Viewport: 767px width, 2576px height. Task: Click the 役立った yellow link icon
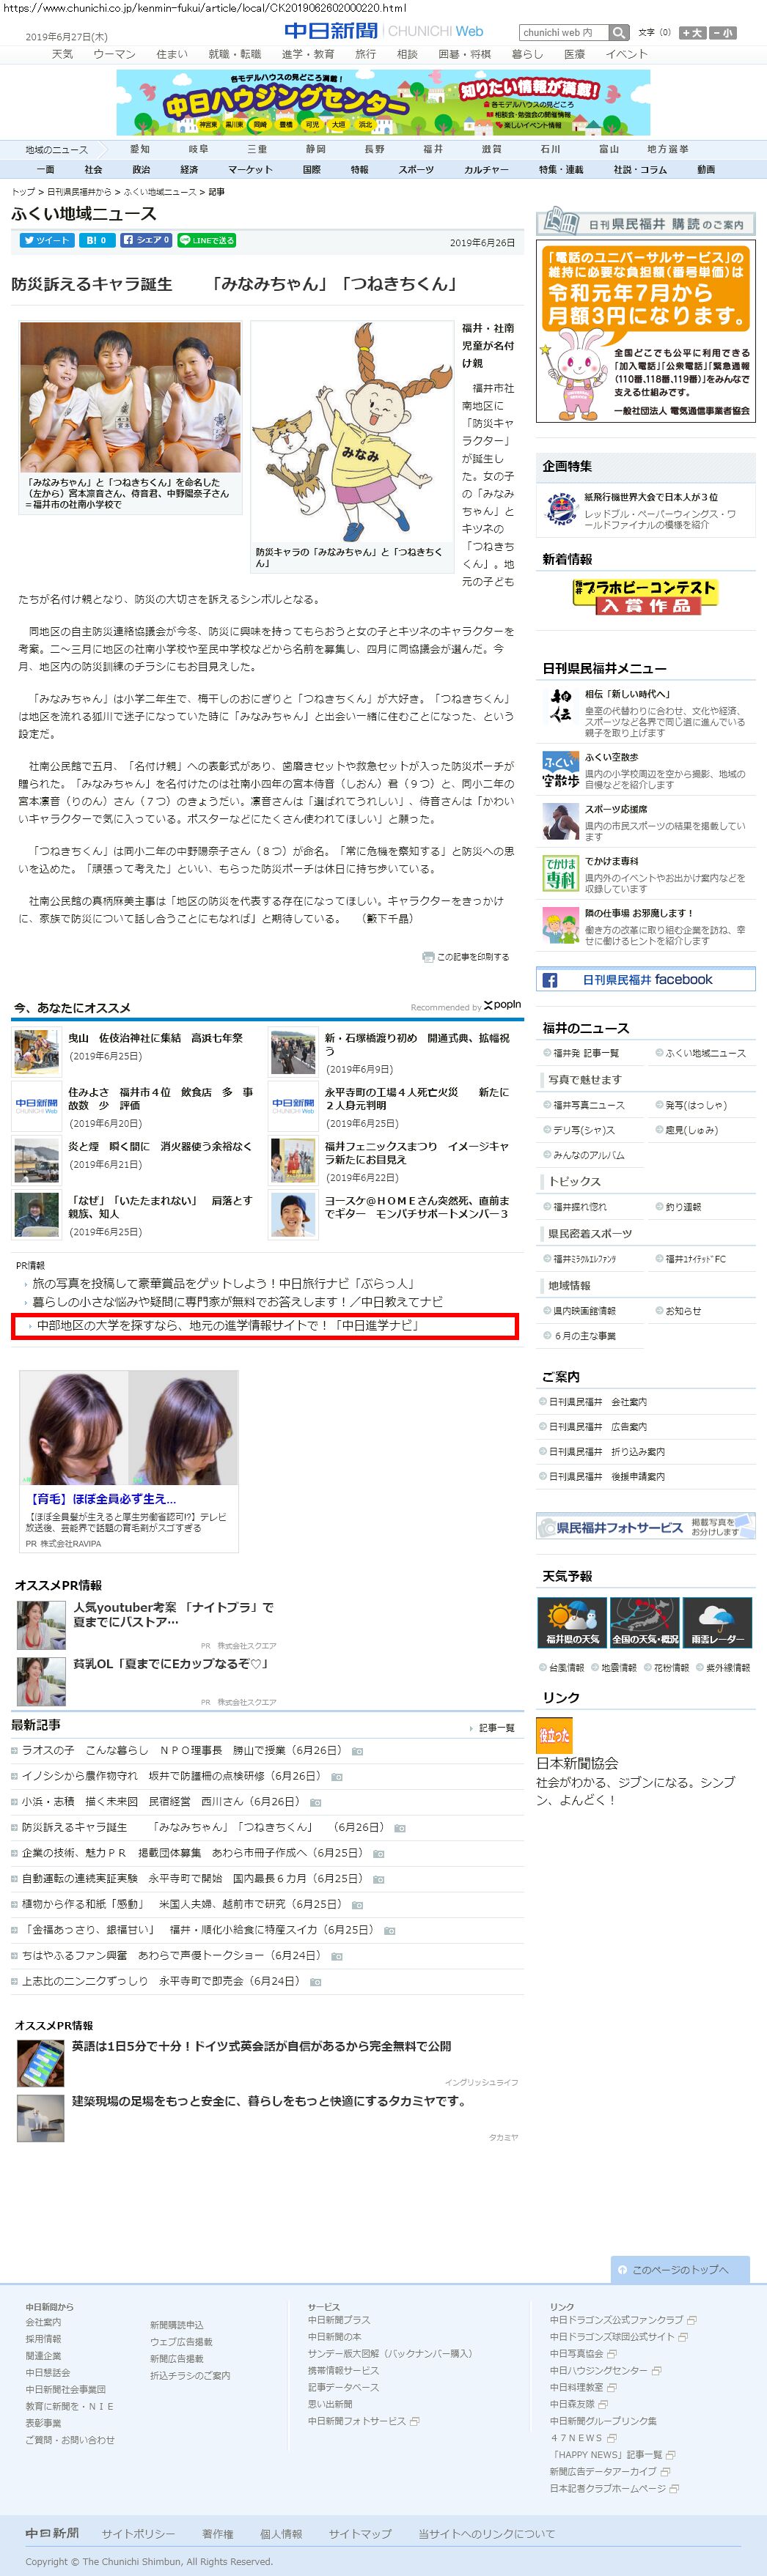point(554,1735)
